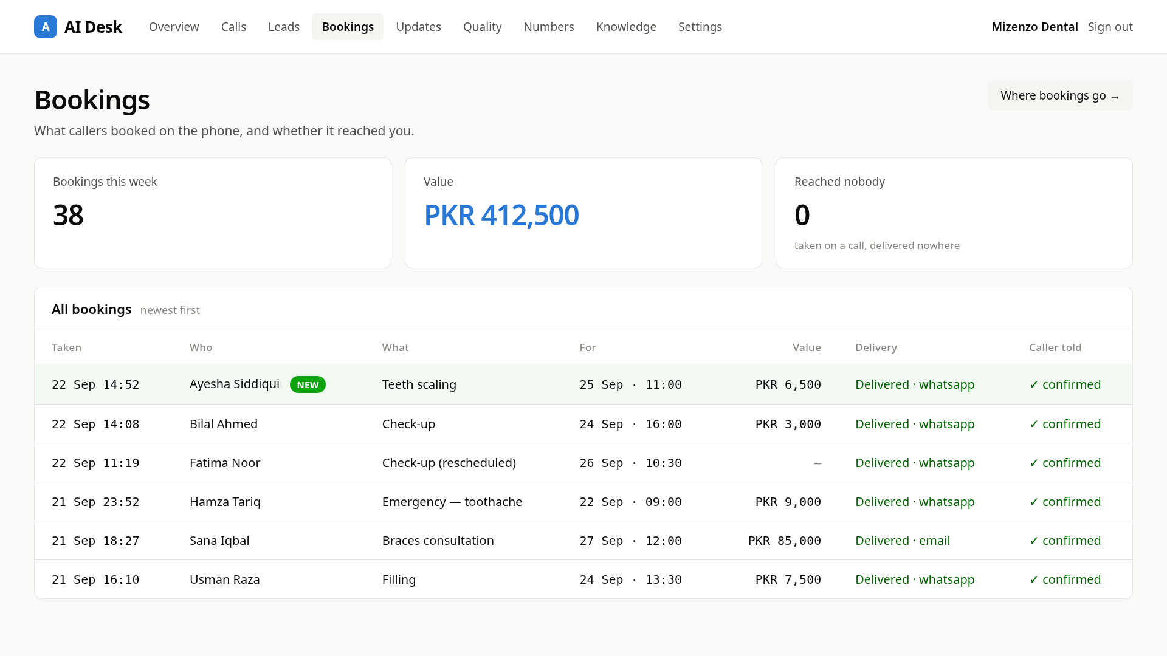Open the Quality tab
1167x656 pixels.
coord(482,27)
